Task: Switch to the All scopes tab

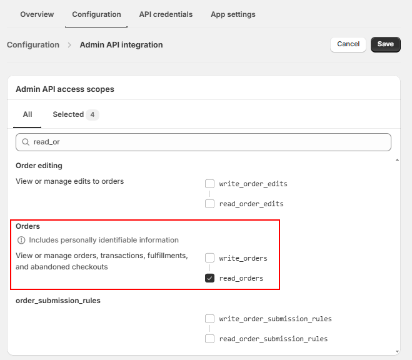Action: (x=28, y=114)
